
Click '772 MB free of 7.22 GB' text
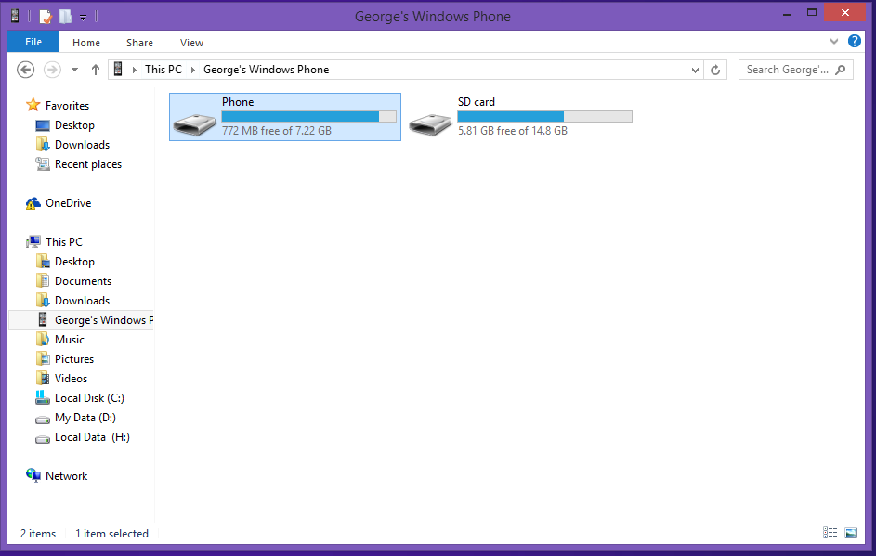pyautogui.click(x=277, y=131)
